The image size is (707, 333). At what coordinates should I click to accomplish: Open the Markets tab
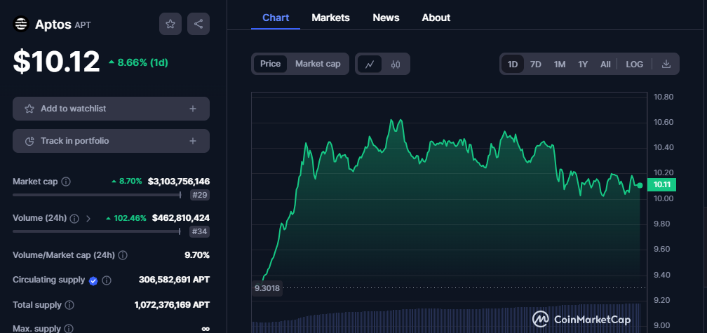tap(330, 18)
